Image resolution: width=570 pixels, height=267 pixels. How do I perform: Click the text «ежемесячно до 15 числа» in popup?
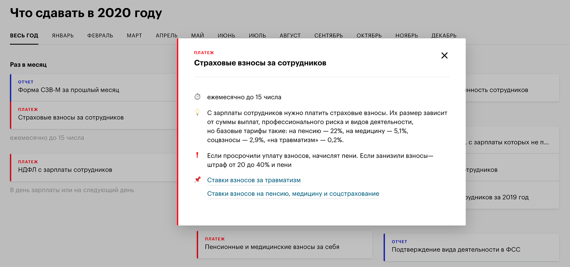[244, 97]
